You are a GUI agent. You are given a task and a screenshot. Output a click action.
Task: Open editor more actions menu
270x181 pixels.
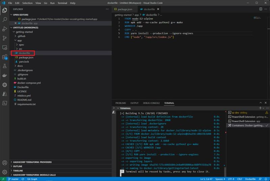point(266,9)
